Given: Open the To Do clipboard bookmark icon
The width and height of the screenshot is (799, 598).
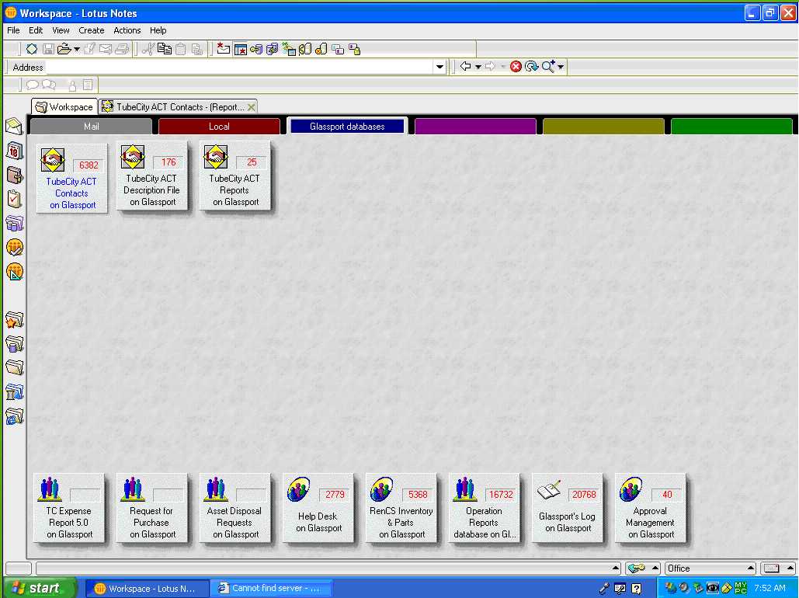Looking at the screenshot, I should [x=14, y=199].
